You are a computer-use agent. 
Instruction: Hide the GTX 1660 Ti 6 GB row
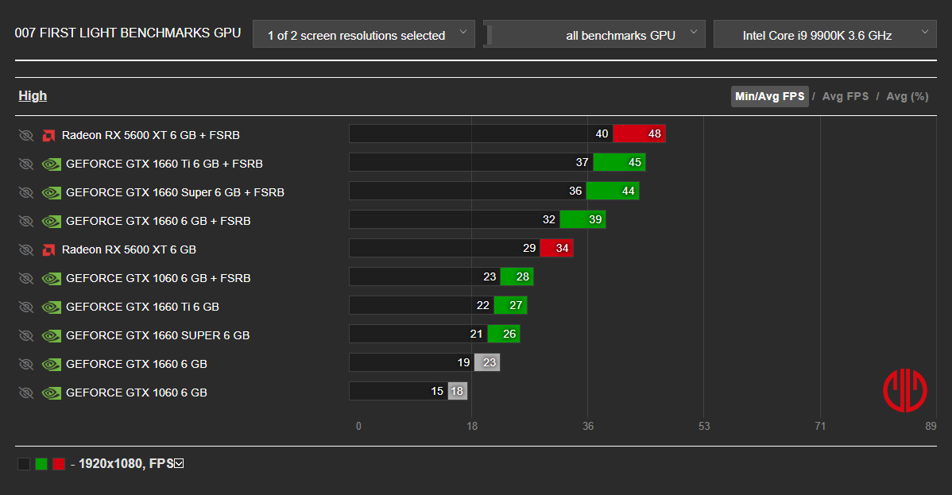pyautogui.click(x=26, y=307)
